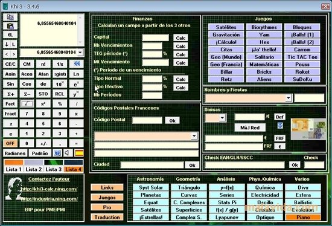332x226 pixels.
Task: Switch to the Lista 3 tab
Action: [53, 169]
